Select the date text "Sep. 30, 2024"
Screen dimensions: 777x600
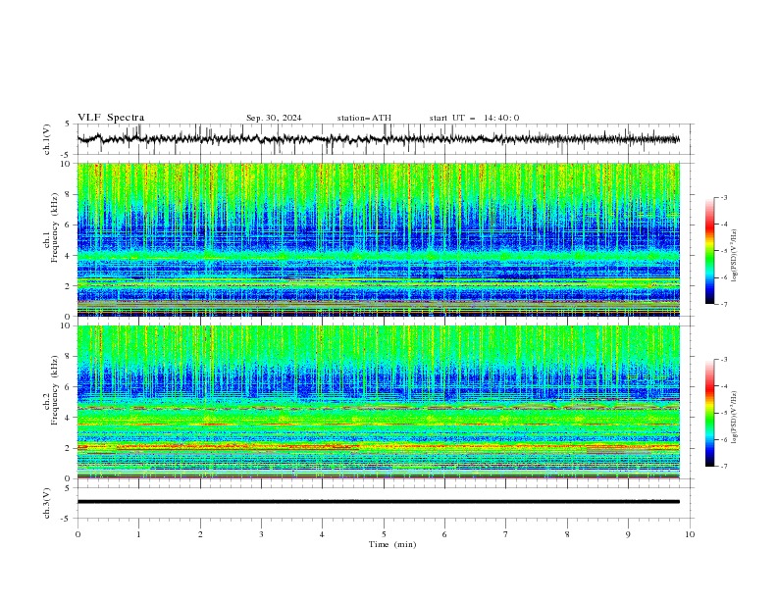tap(274, 118)
